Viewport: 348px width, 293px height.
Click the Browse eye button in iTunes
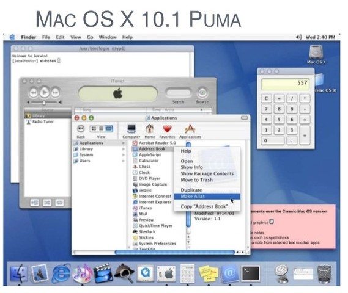(x=202, y=93)
